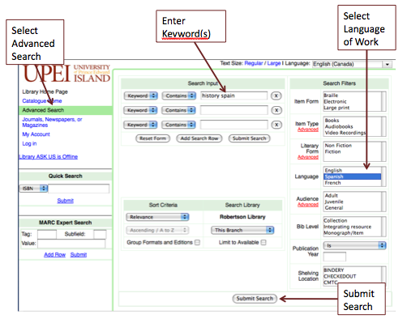Open the Publication Year 'Is' dropdown
Viewport: 407px width, 323px height.
[354, 245]
